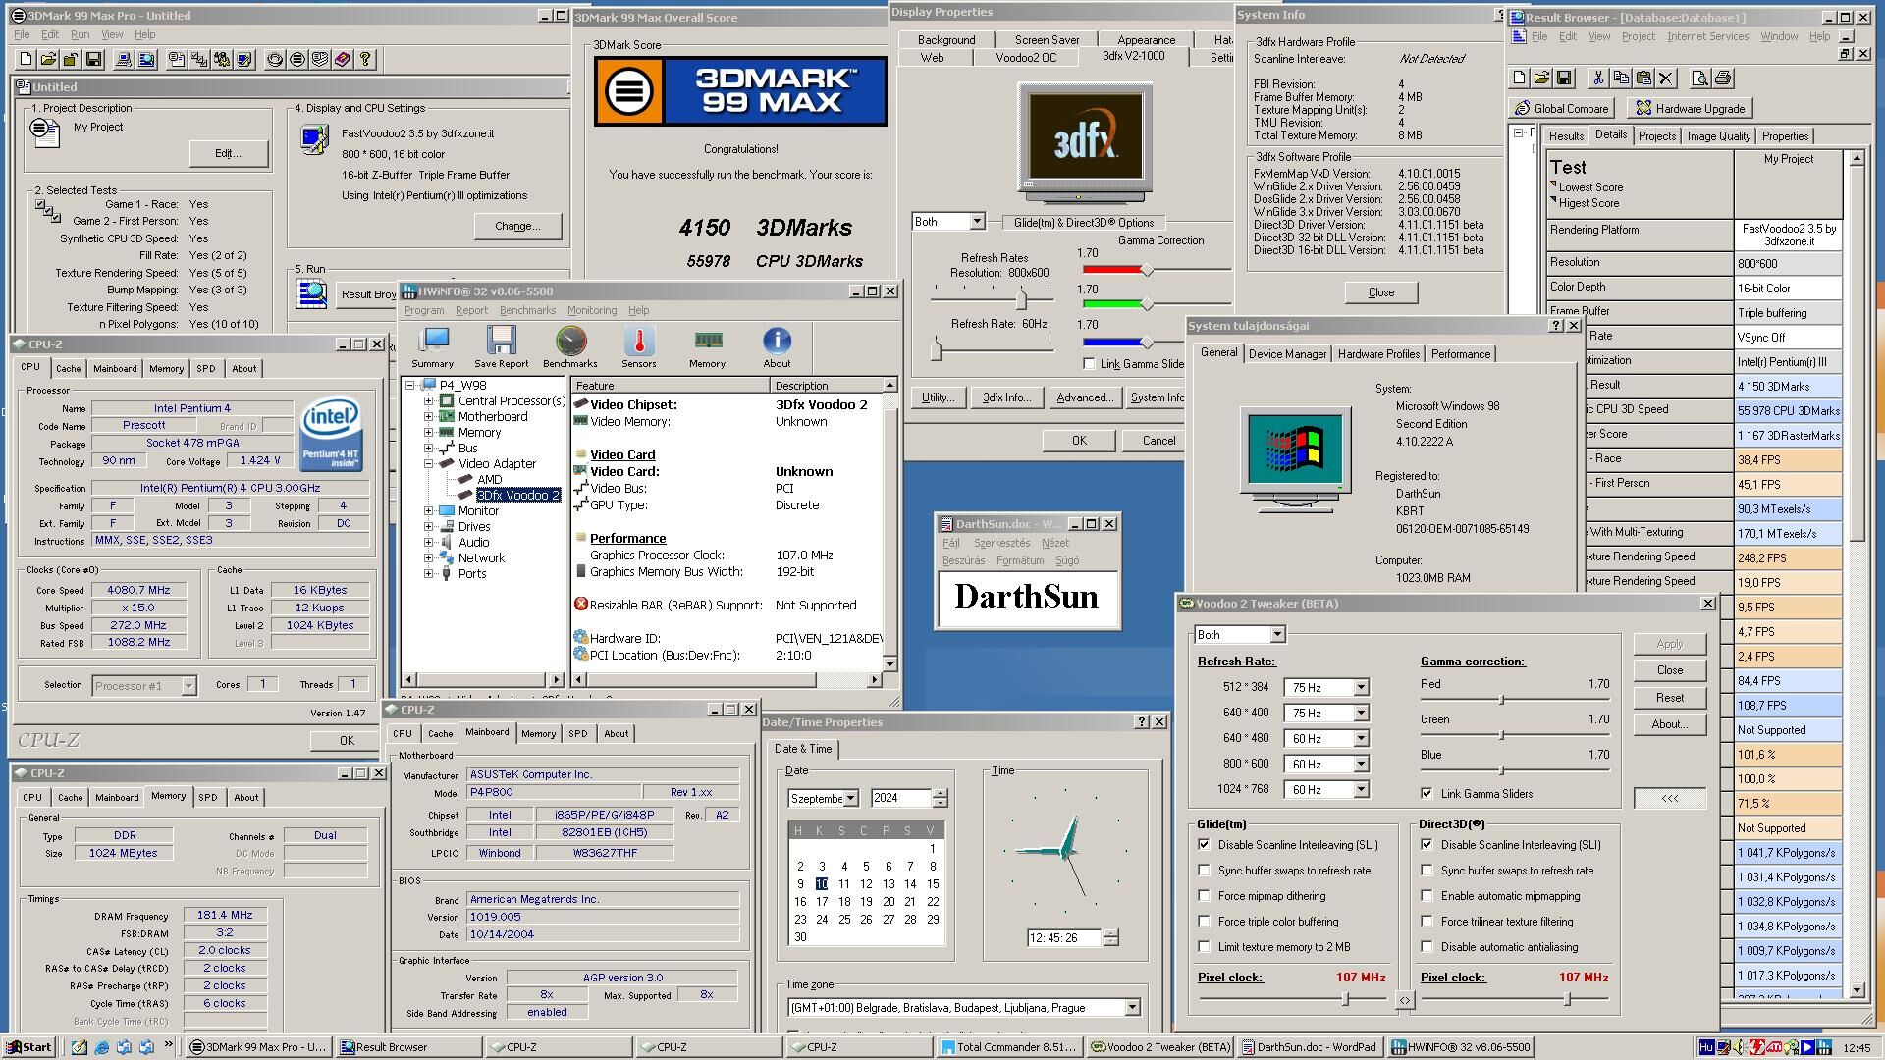
Task: Click Copy icon in Result Browser toolbar
Action: pyautogui.click(x=1621, y=78)
